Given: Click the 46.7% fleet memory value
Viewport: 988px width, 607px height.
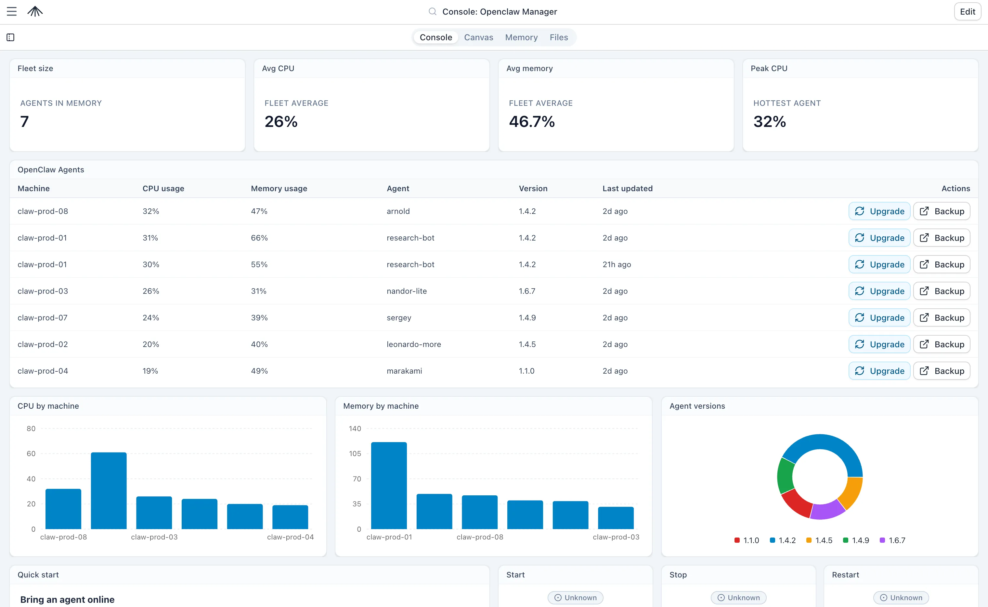Looking at the screenshot, I should [531, 122].
